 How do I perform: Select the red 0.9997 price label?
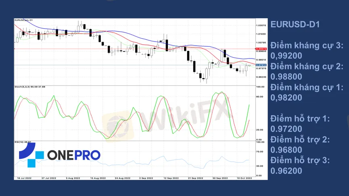tap(261, 49)
